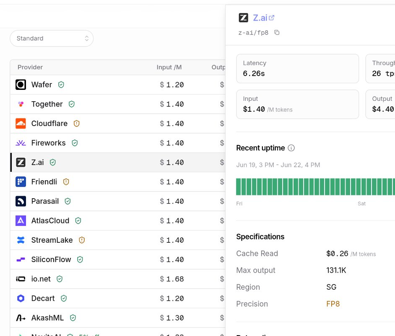This screenshot has width=395, height=336.
Task: Click the Fireworks provider logo
Action: click(21, 143)
